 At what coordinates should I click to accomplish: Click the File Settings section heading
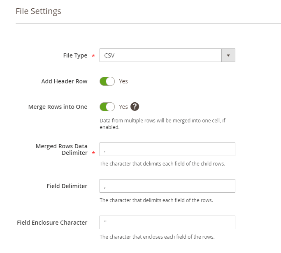tap(38, 11)
